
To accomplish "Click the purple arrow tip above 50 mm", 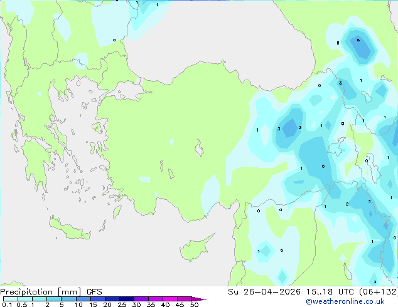I will 199,299.
